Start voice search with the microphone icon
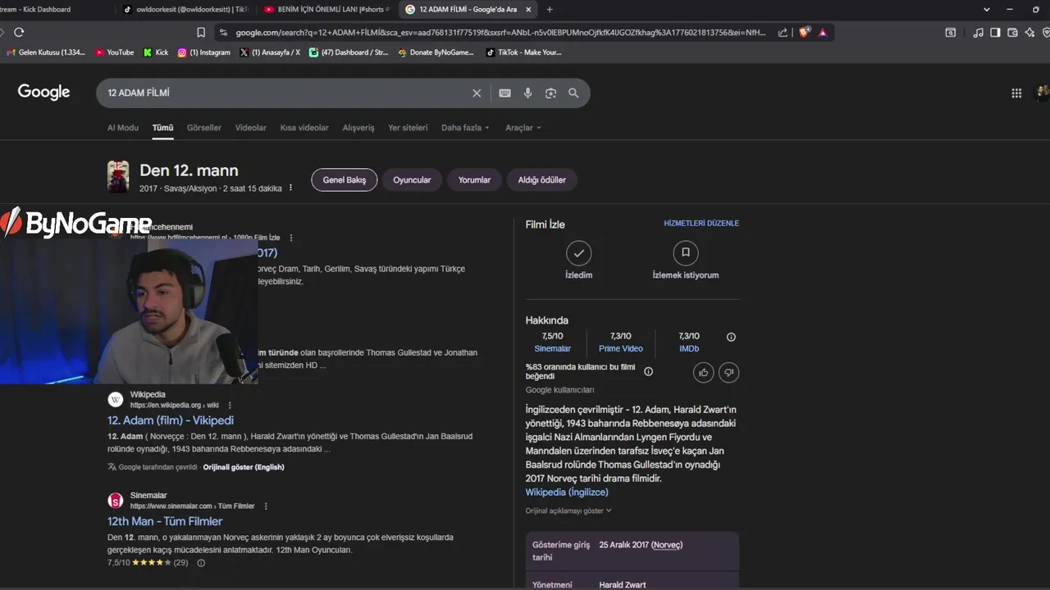This screenshot has width=1050, height=590. (x=528, y=93)
